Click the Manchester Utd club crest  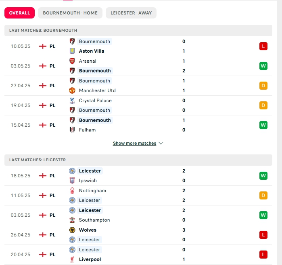click(72, 90)
